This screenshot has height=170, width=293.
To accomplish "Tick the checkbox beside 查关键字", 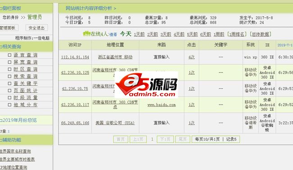I will point(9,83).
